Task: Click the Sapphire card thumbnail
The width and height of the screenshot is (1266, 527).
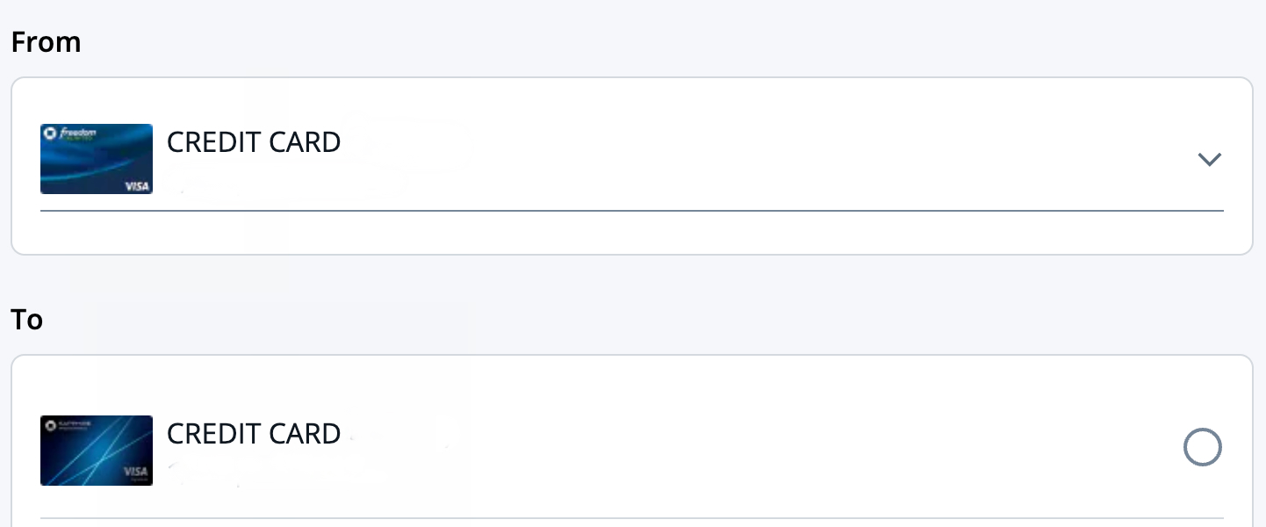Action: 97,451
